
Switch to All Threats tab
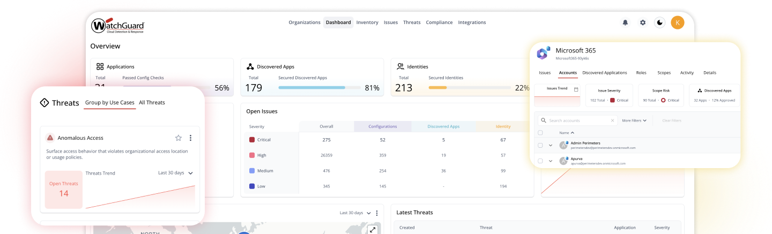point(152,103)
